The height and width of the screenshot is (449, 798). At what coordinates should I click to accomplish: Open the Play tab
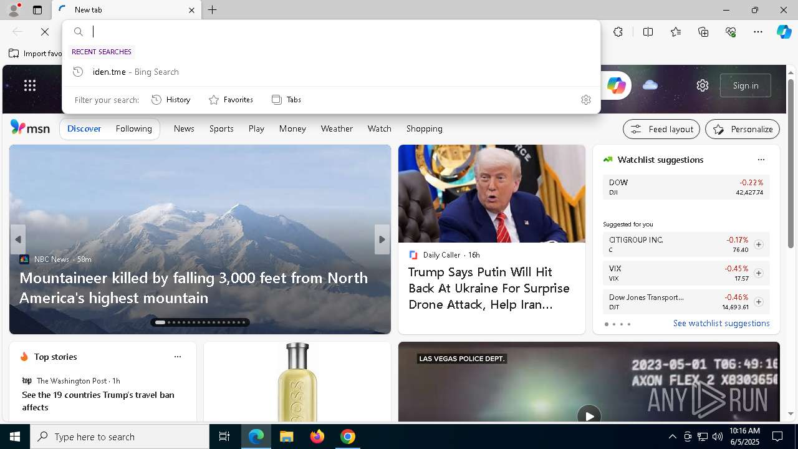coord(256,128)
